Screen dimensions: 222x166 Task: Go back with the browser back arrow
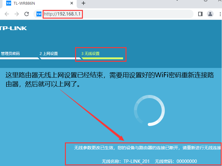[7, 14]
